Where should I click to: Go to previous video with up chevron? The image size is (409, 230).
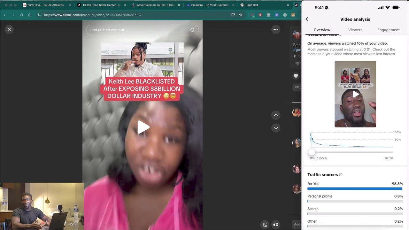(x=275, y=115)
